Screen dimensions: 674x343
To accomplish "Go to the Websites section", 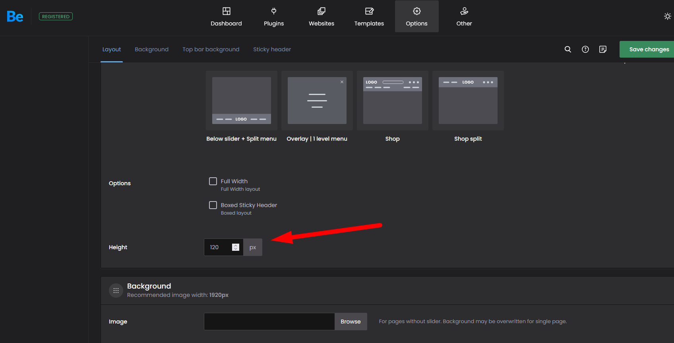I will pos(322,17).
